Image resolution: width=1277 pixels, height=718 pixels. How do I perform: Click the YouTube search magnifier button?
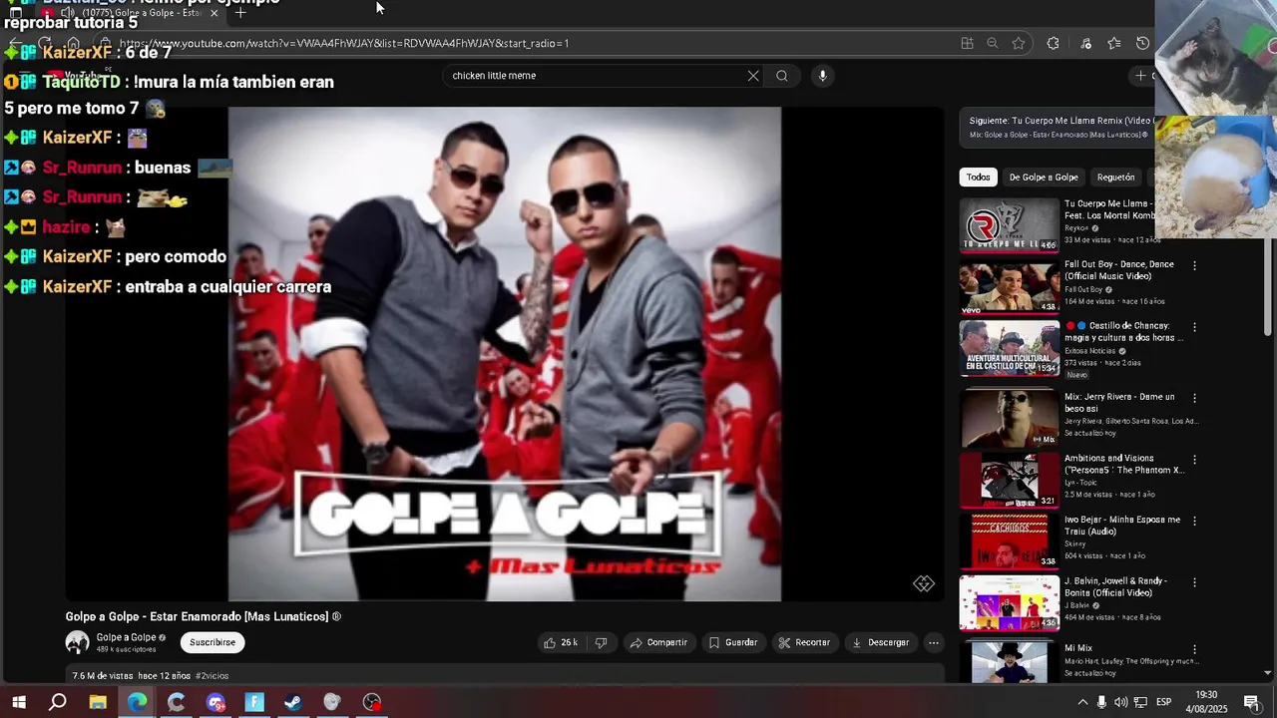coord(782,76)
